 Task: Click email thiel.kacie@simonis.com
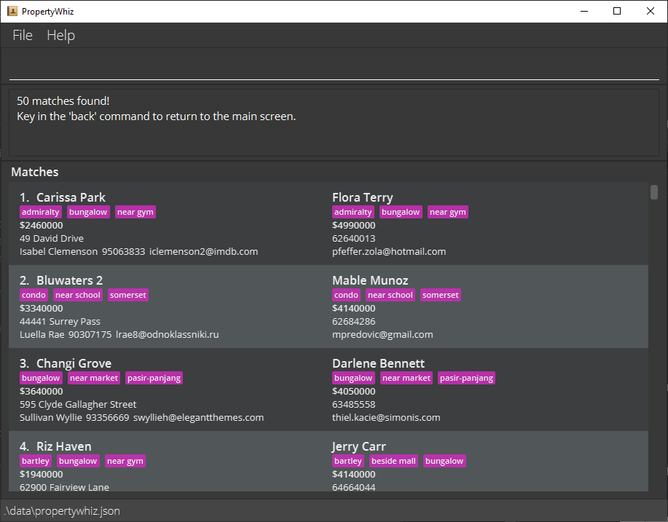(386, 418)
